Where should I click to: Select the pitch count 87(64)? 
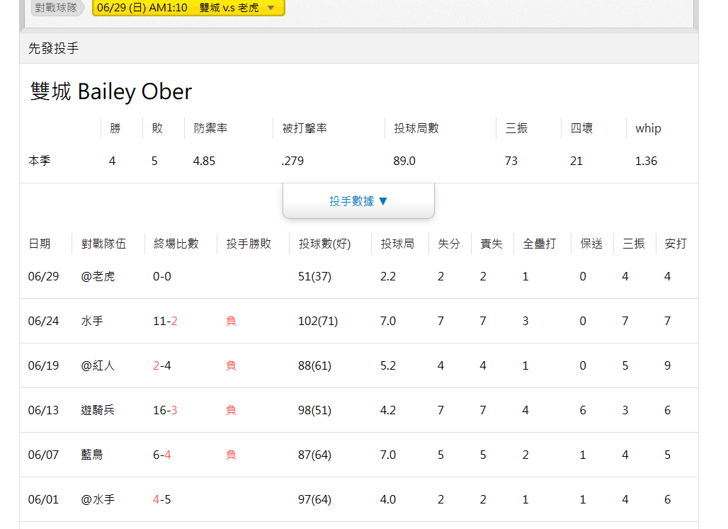point(315,455)
